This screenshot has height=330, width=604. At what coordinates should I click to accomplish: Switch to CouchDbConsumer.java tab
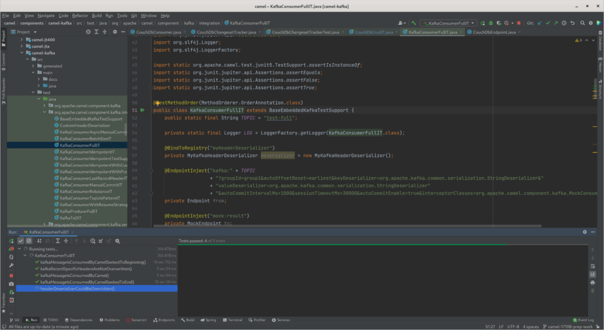coord(158,32)
